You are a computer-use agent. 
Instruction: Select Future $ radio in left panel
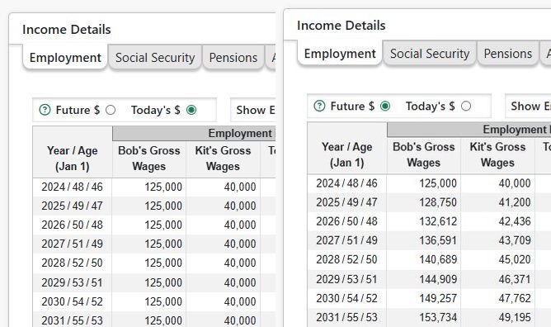[x=111, y=110]
